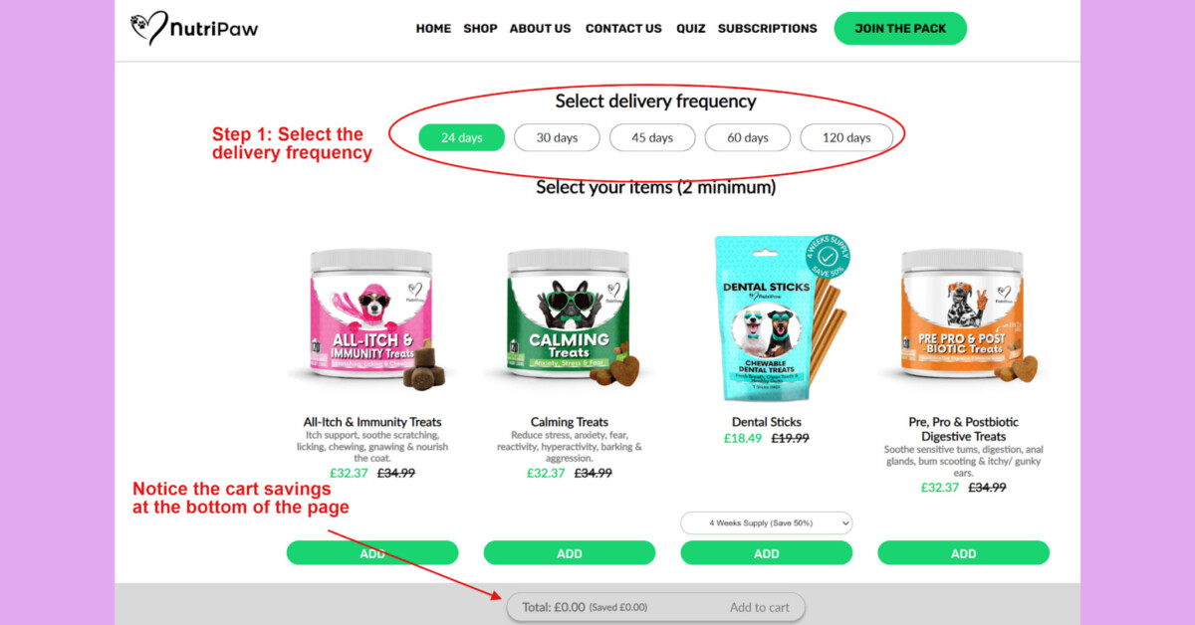Add Dental Sticks to the subscription
The image size is (1195, 625).
[x=767, y=553]
